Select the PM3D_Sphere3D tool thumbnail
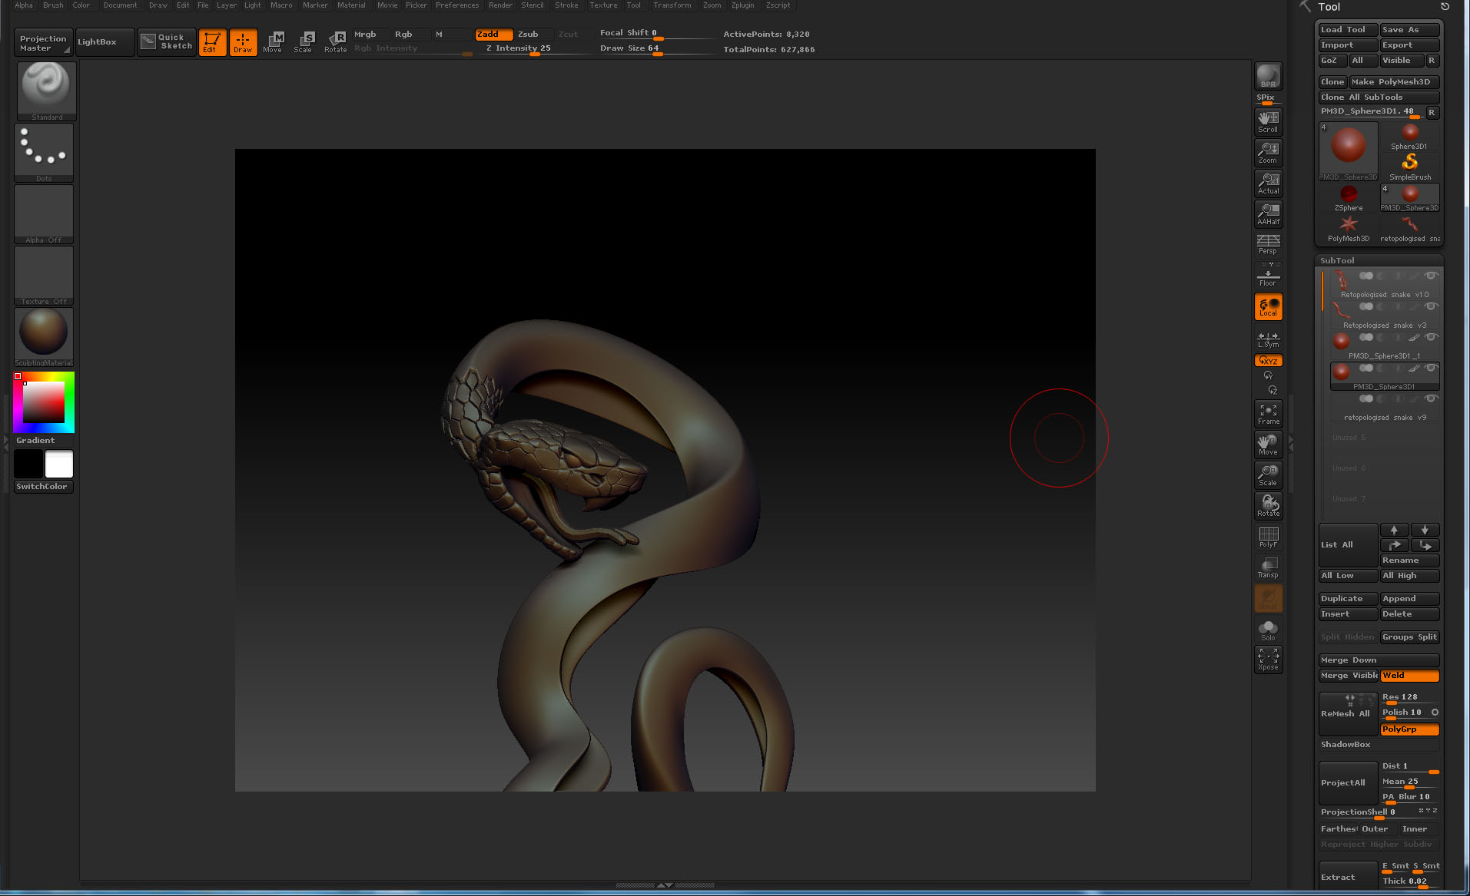Screen dimensions: 1470x896 [x=1347, y=147]
